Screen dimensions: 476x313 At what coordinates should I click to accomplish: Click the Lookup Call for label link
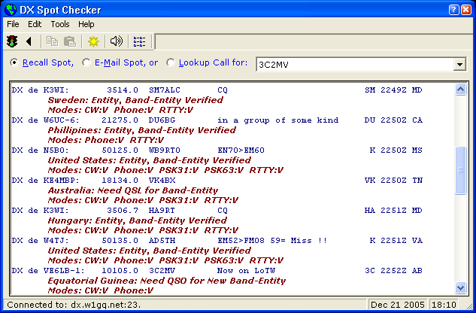click(x=213, y=62)
